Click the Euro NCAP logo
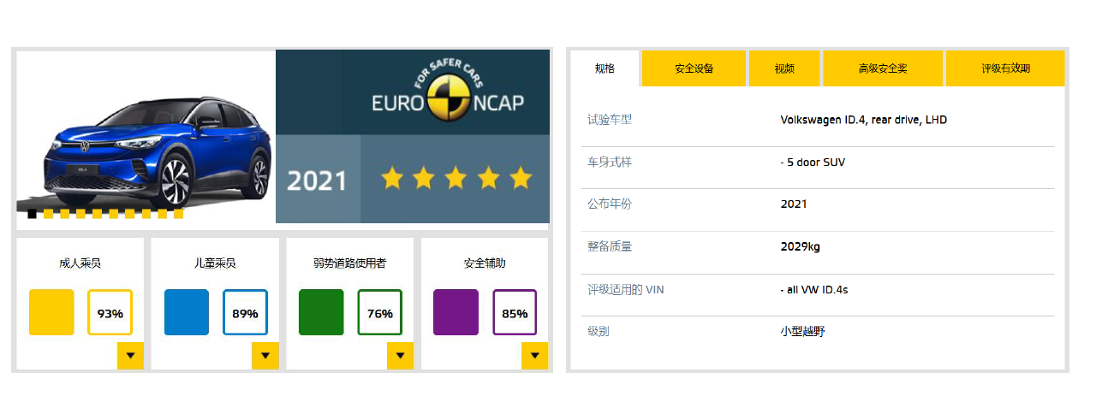The width and height of the screenshot is (1096, 402). pyautogui.click(x=448, y=92)
